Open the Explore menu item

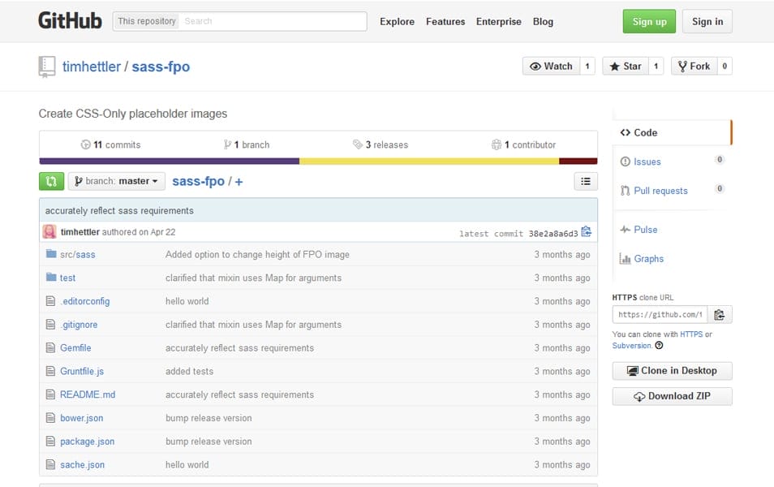(x=397, y=21)
